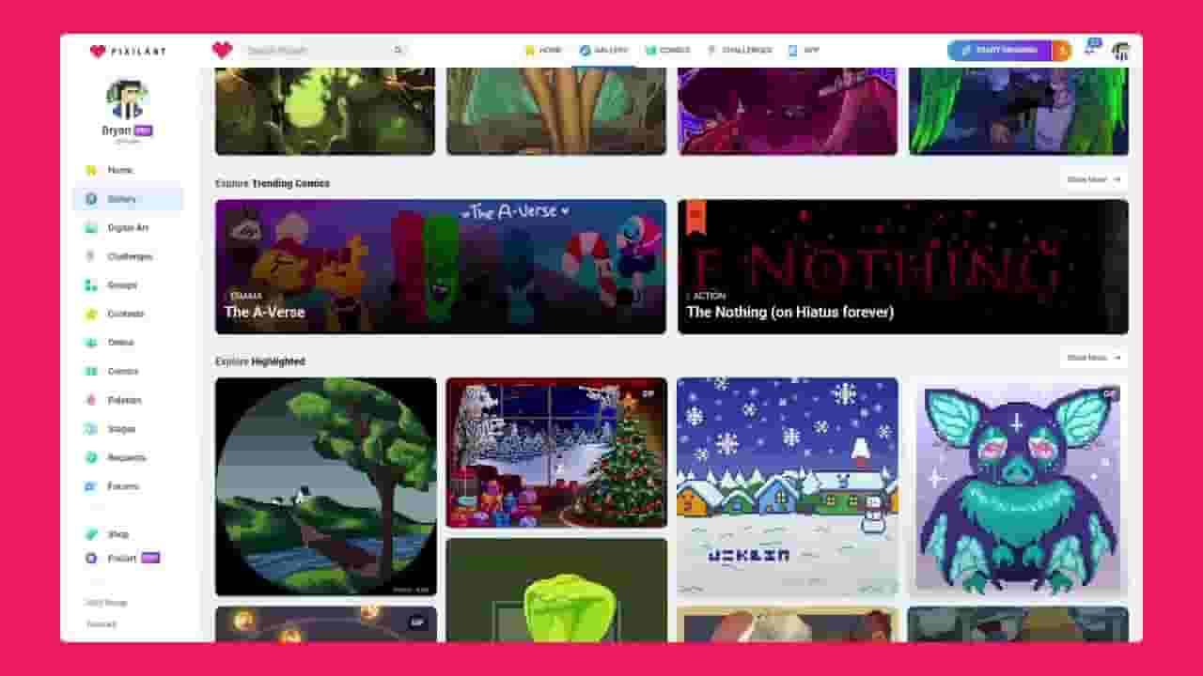Open the red-purple figure artwork at top
Screen dimensions: 1203x676
pos(788,111)
